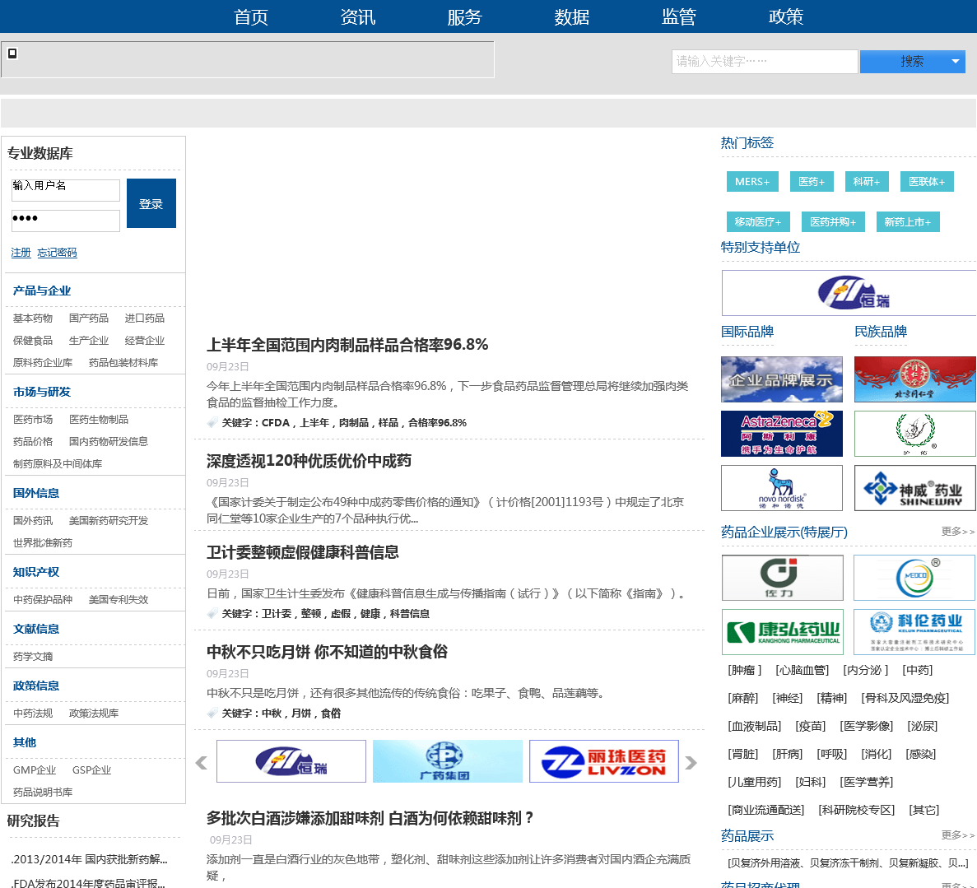Click the username input field
This screenshot has height=888, width=977.
tap(65, 190)
